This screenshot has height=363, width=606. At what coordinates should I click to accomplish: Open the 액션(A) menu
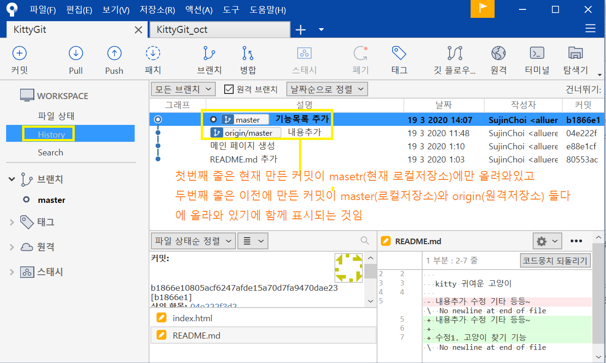(199, 10)
